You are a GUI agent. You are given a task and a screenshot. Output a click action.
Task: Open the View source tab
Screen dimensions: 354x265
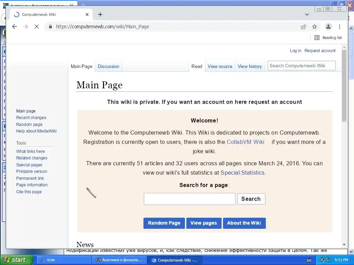click(220, 66)
